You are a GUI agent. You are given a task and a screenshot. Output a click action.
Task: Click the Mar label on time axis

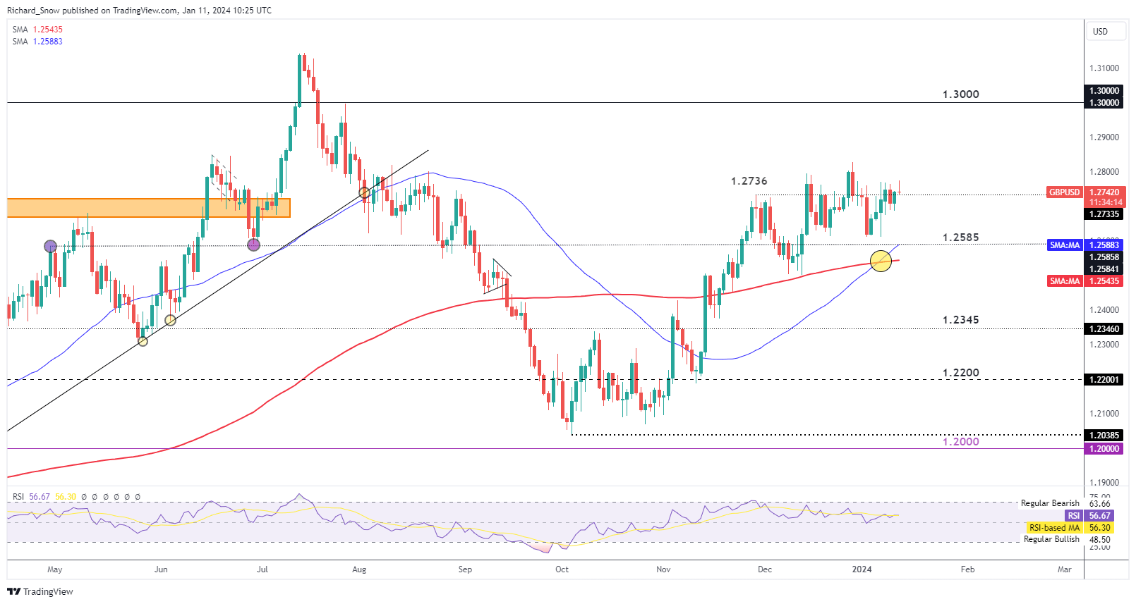tap(1064, 569)
